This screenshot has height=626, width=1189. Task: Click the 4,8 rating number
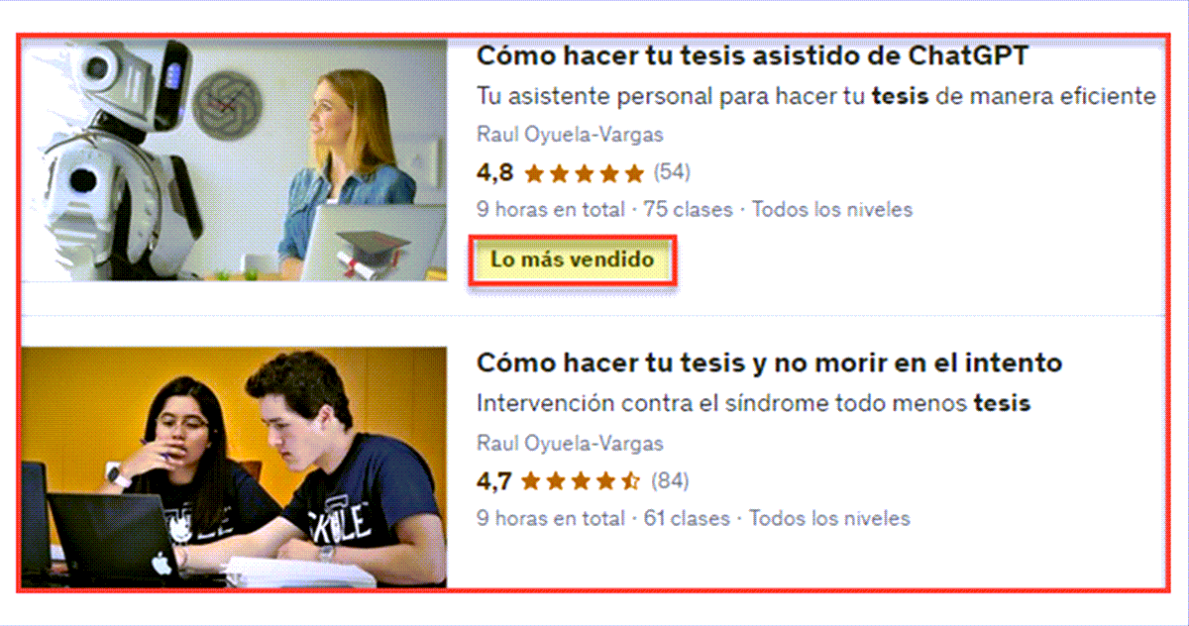[x=494, y=173]
